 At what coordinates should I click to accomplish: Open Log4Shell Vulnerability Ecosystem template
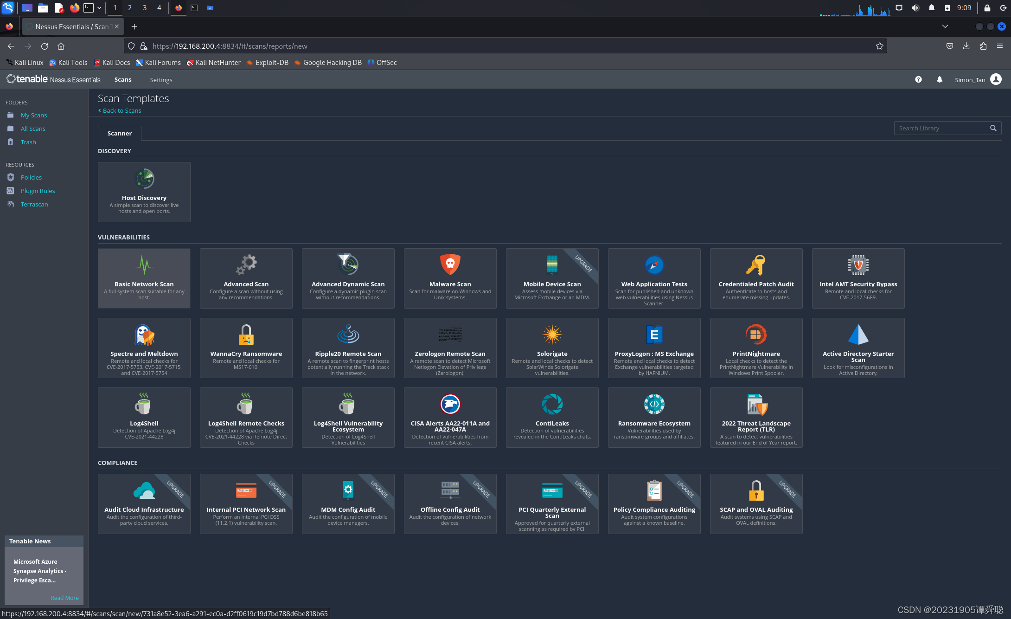tap(348, 417)
